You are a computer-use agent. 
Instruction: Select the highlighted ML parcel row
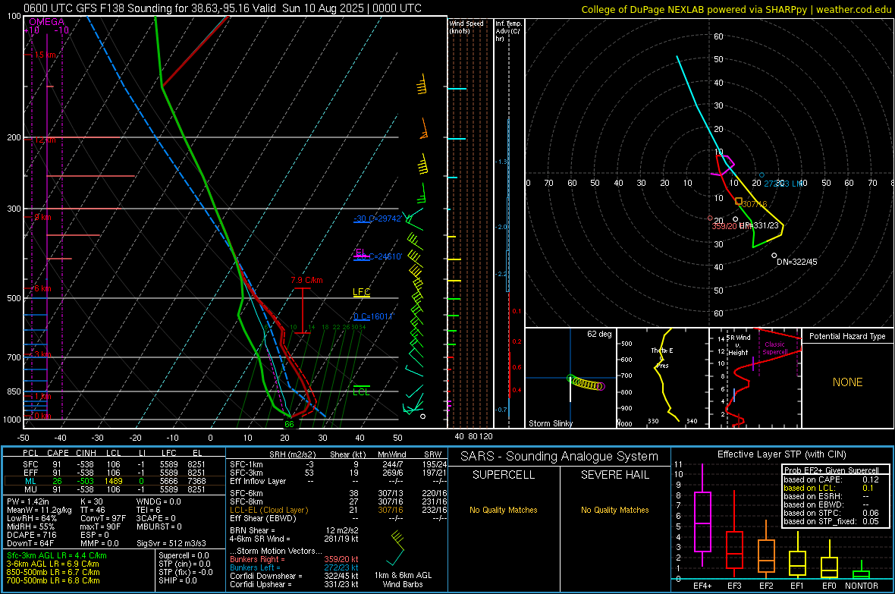(115, 481)
